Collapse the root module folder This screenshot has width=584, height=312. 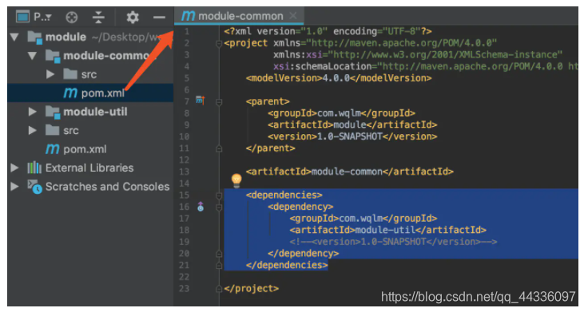click(14, 37)
